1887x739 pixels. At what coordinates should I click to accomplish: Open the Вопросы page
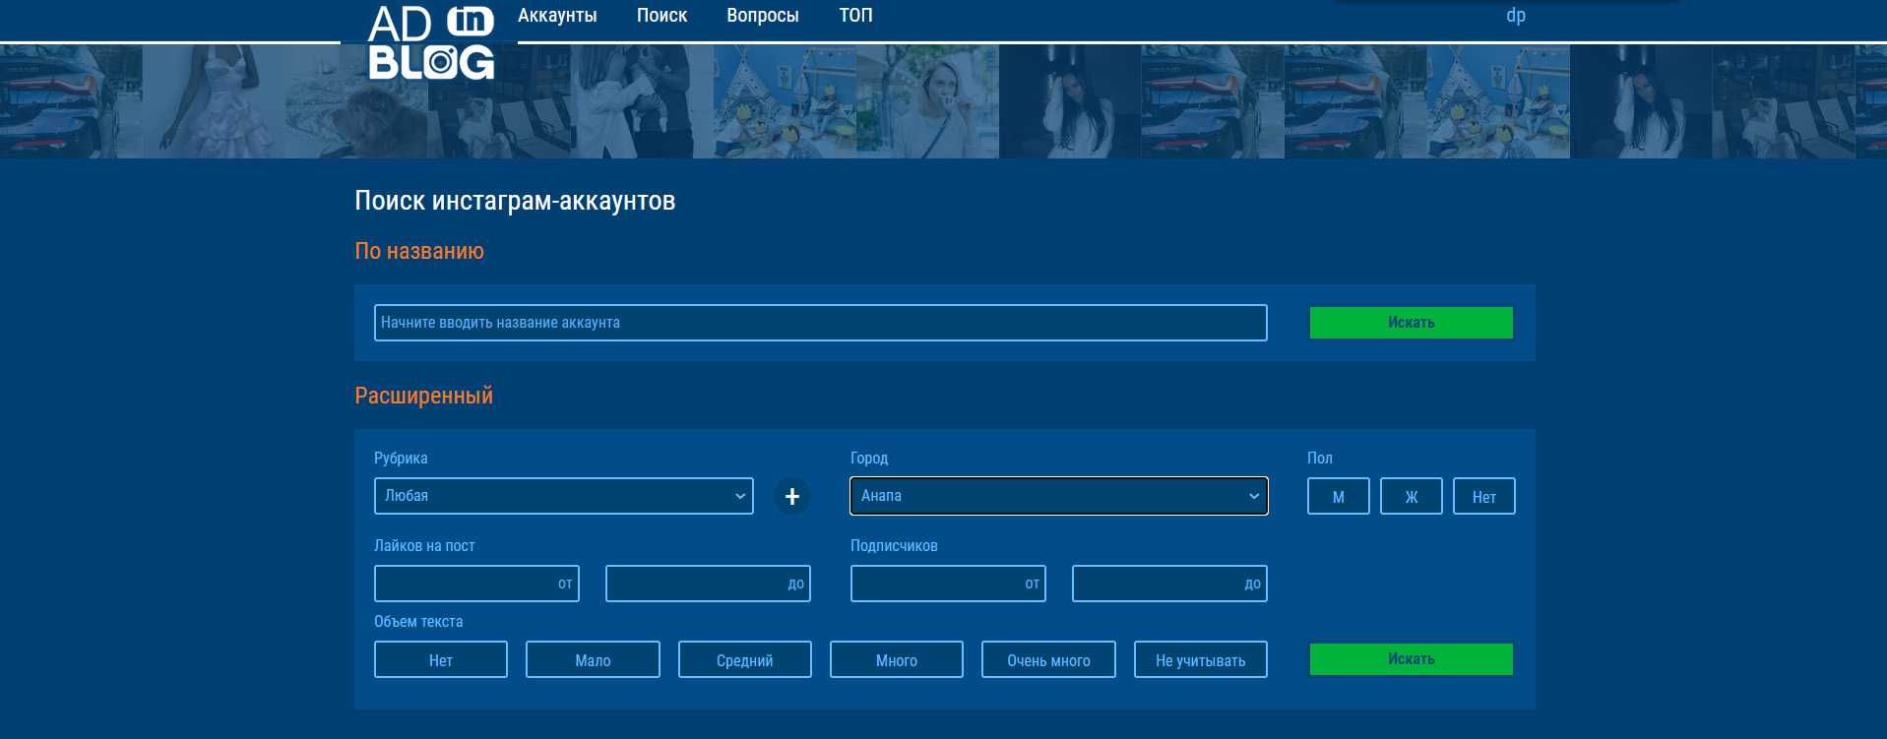[x=762, y=16]
